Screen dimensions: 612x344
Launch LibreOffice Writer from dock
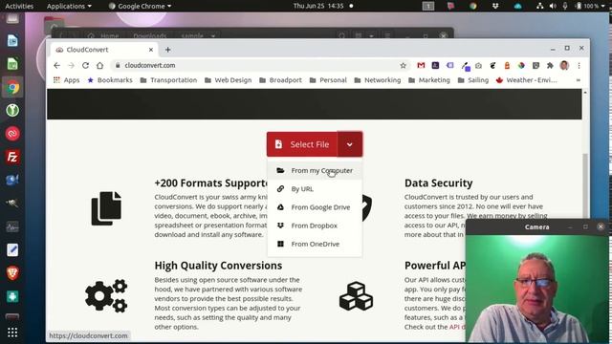pyautogui.click(x=12, y=40)
